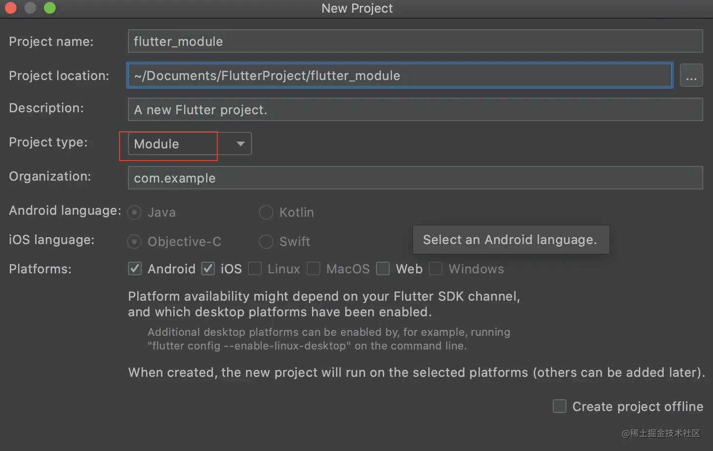Check the Create project offline option
Viewport: 713px width, 451px height.
pos(559,406)
